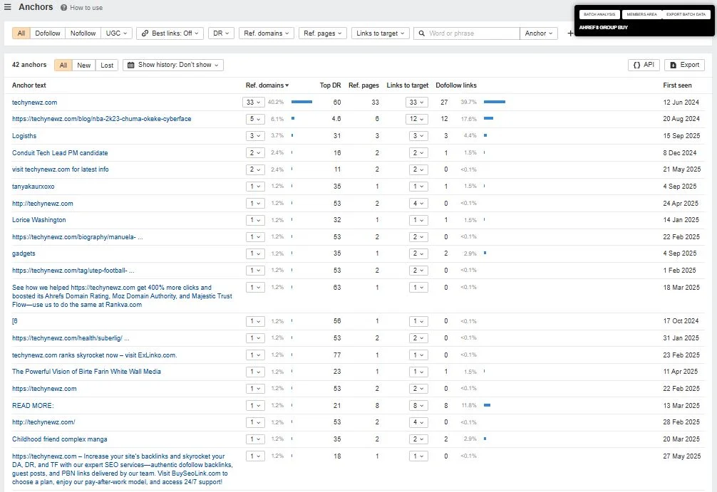Expand links to target 8 for READ MORE:
This screenshot has width=717, height=492.
[x=418, y=406]
